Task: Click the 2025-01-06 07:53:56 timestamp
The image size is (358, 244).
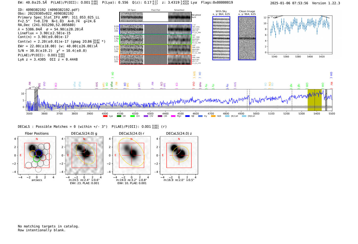Action: tap(289, 3)
